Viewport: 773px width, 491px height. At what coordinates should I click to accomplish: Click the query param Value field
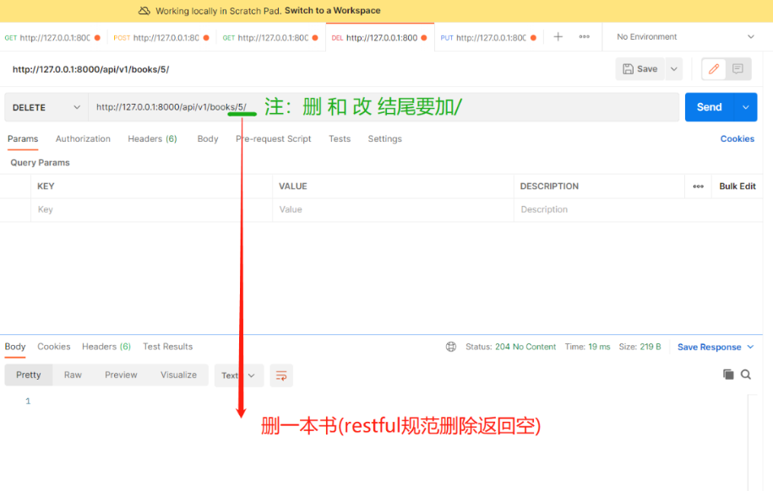[x=393, y=210]
